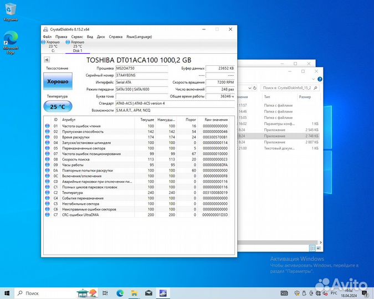
Task: Open the Explorer help question-mark icon
Action: [320, 79]
